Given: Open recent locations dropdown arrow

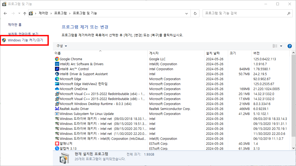Looking at the screenshot, I should (19, 13).
